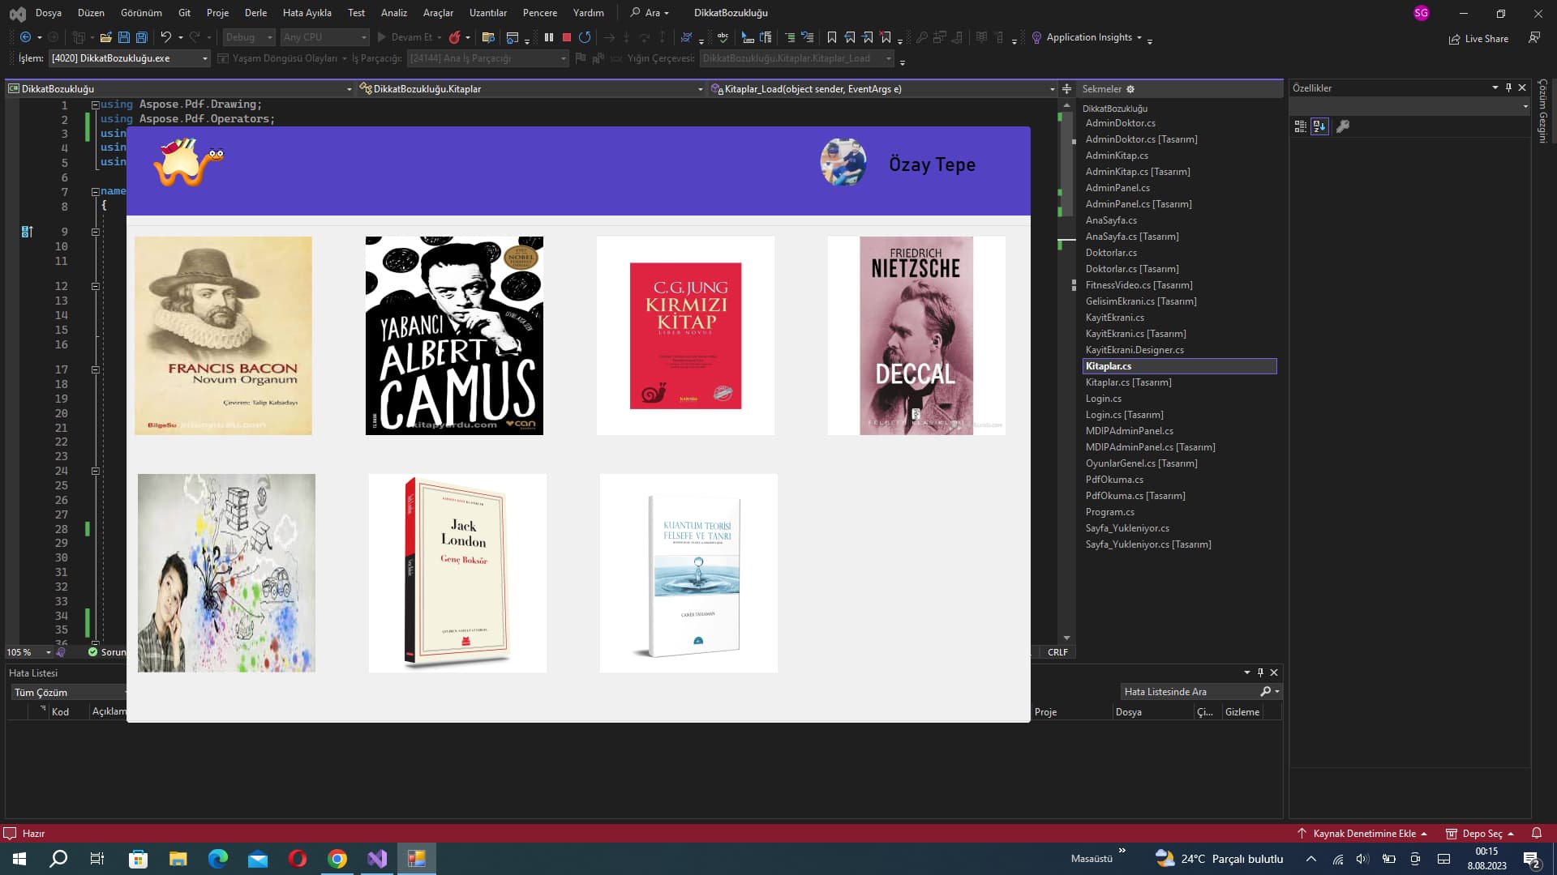Toggle a bookmark on the current line
This screenshot has height=875, width=1557.
(x=832, y=37)
